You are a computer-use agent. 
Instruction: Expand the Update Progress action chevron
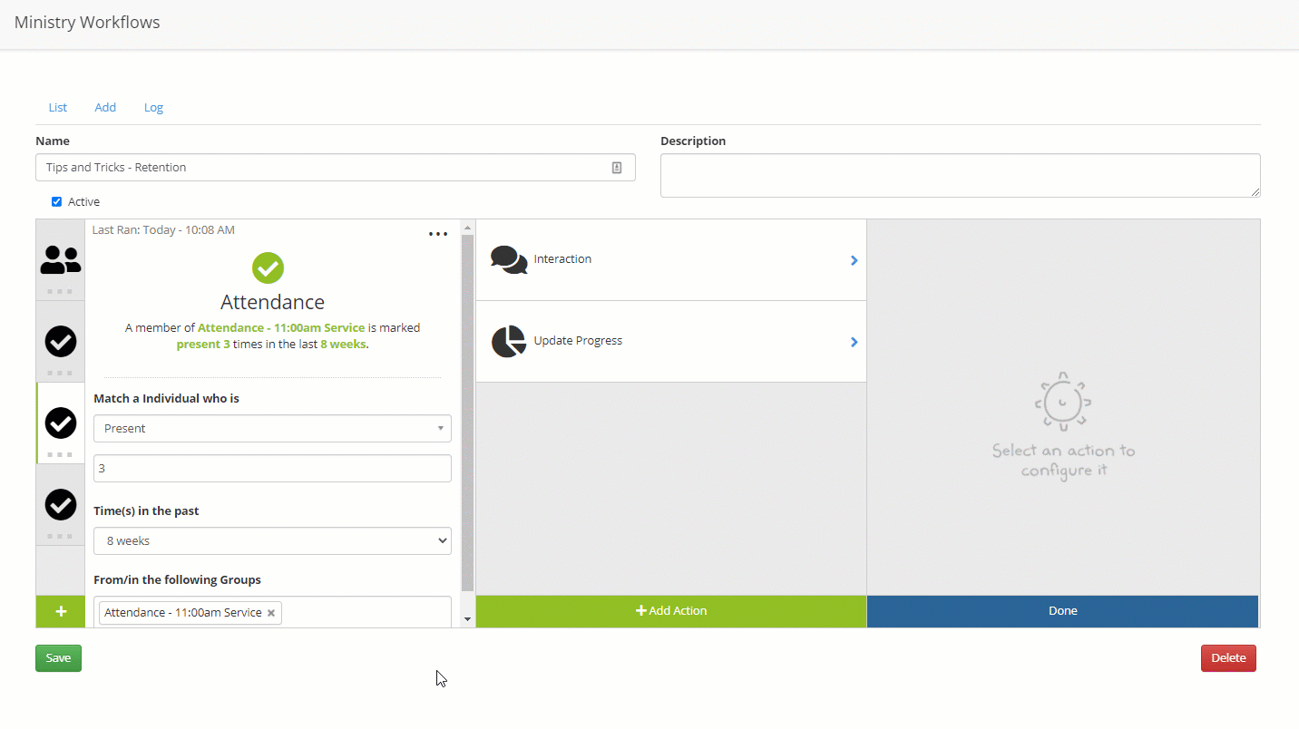coord(854,342)
